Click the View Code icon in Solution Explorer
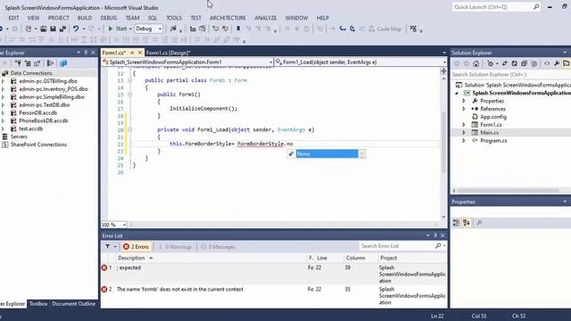This screenshot has height=321, width=571. [x=547, y=63]
